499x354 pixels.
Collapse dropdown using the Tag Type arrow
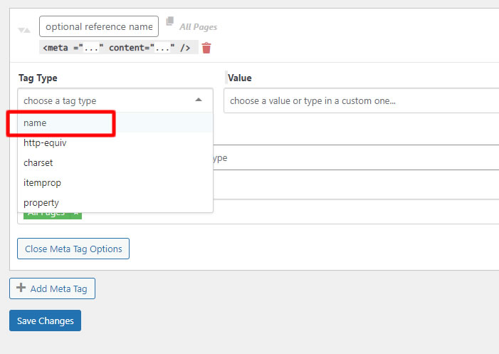point(199,100)
